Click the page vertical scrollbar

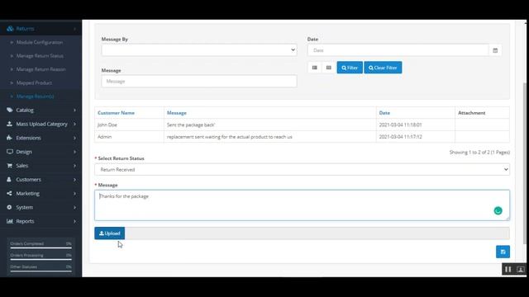pyautogui.click(x=525, y=163)
